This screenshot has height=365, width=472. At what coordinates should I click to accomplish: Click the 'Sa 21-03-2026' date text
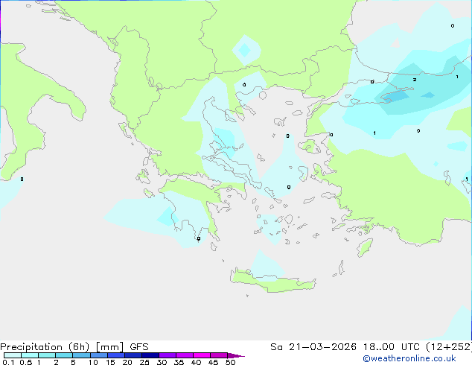[313, 347]
